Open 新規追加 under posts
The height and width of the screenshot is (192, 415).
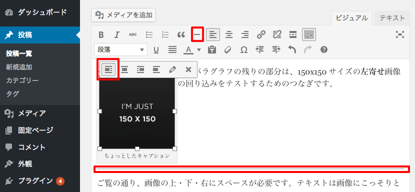pos(19,67)
